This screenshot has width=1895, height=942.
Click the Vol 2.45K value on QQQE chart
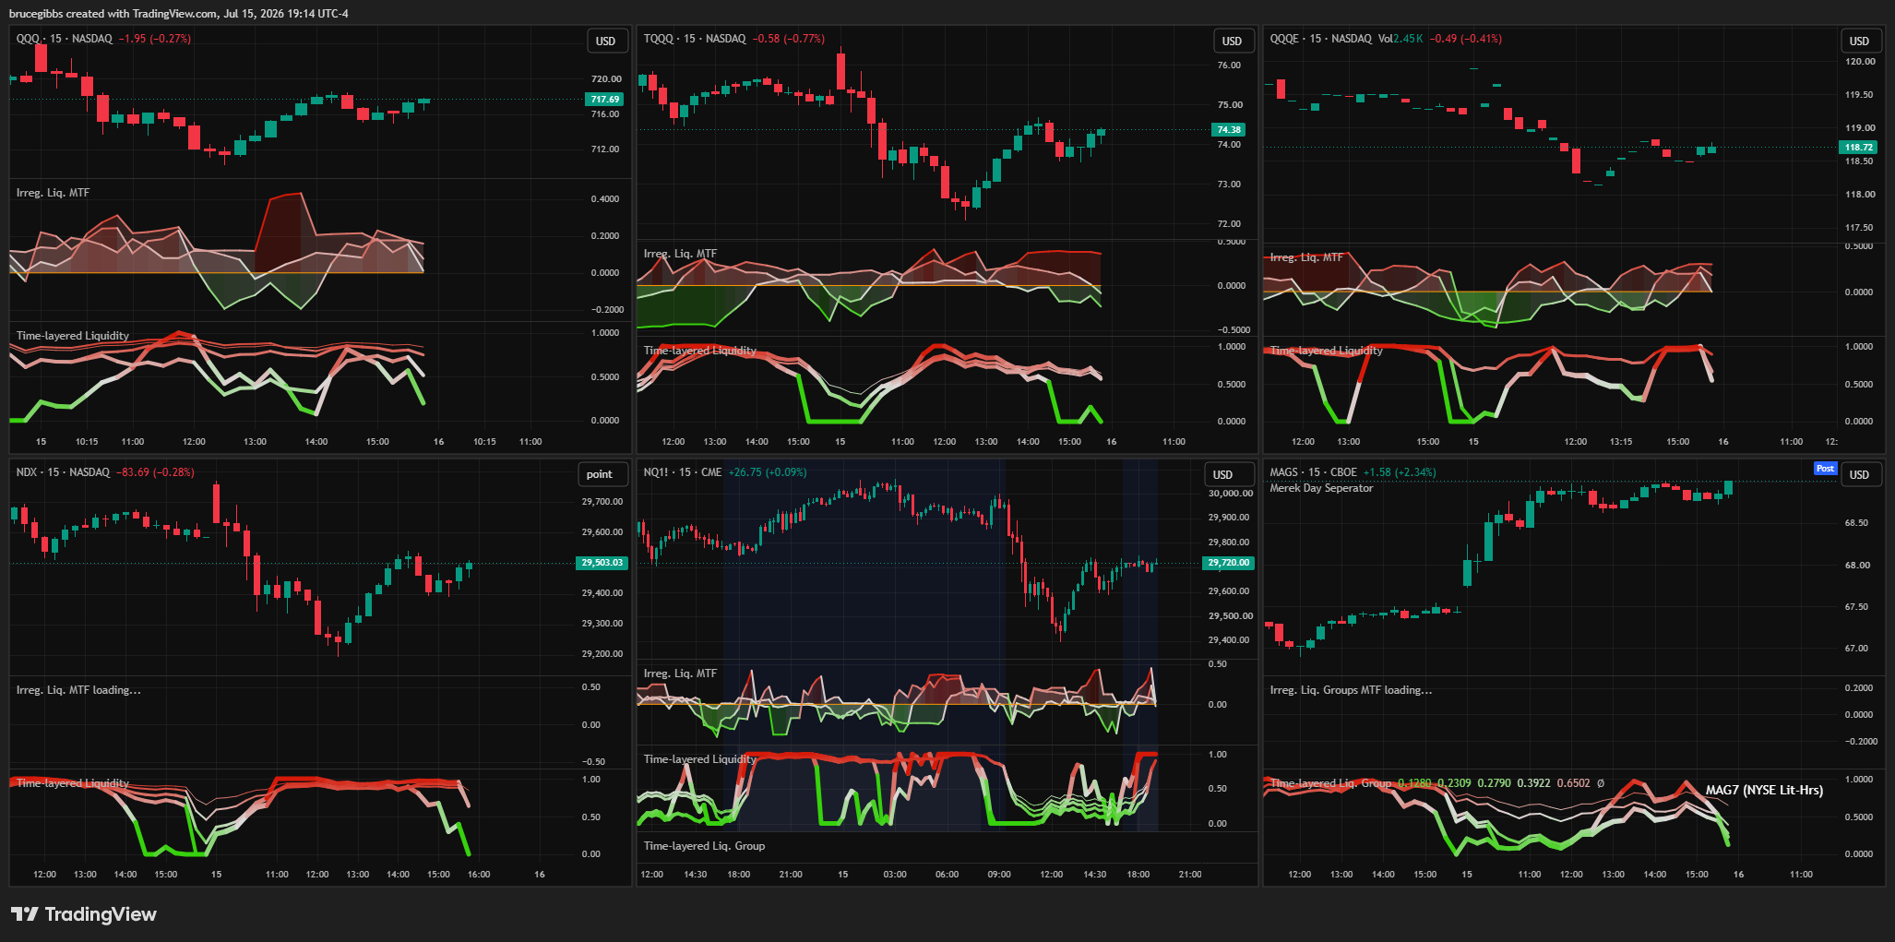(x=1400, y=39)
